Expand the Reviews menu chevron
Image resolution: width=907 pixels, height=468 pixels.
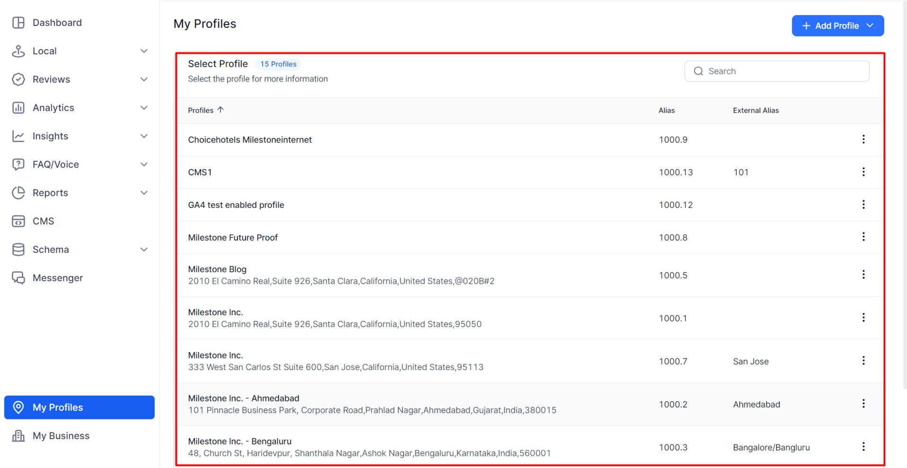pyautogui.click(x=144, y=79)
